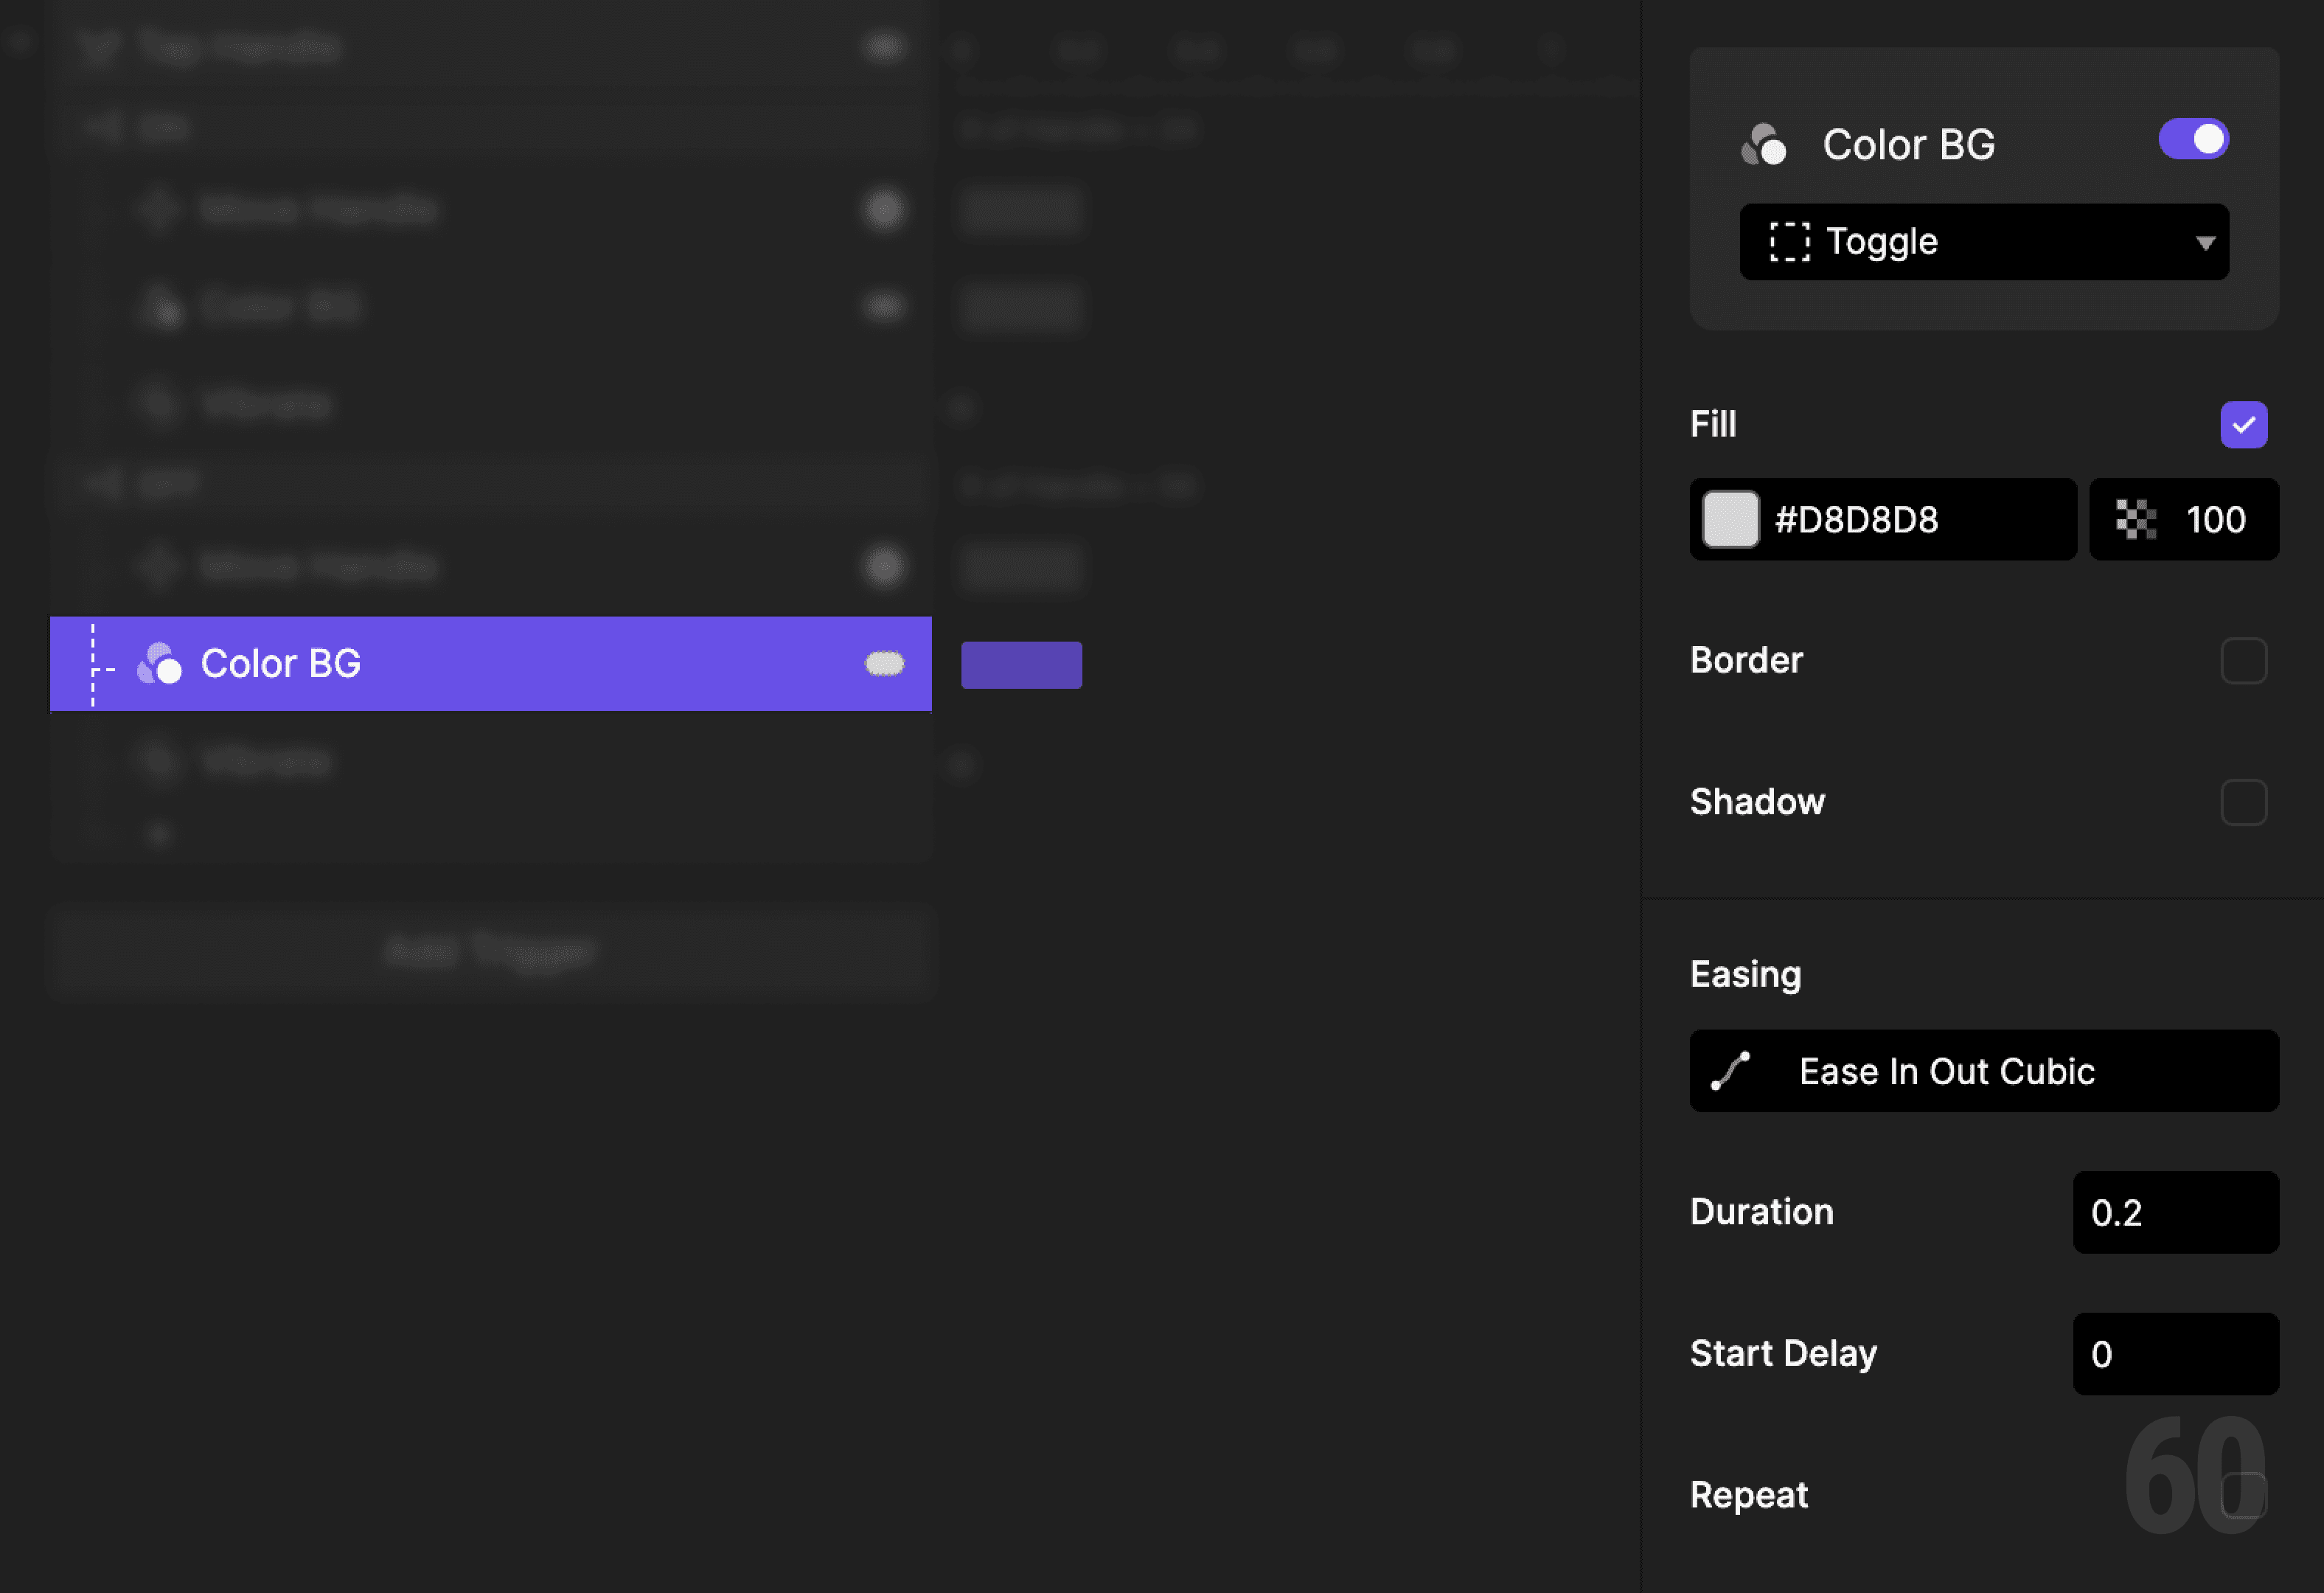This screenshot has width=2324, height=1593.
Task: Edit the Duration value of 0.2
Action: [2175, 1213]
